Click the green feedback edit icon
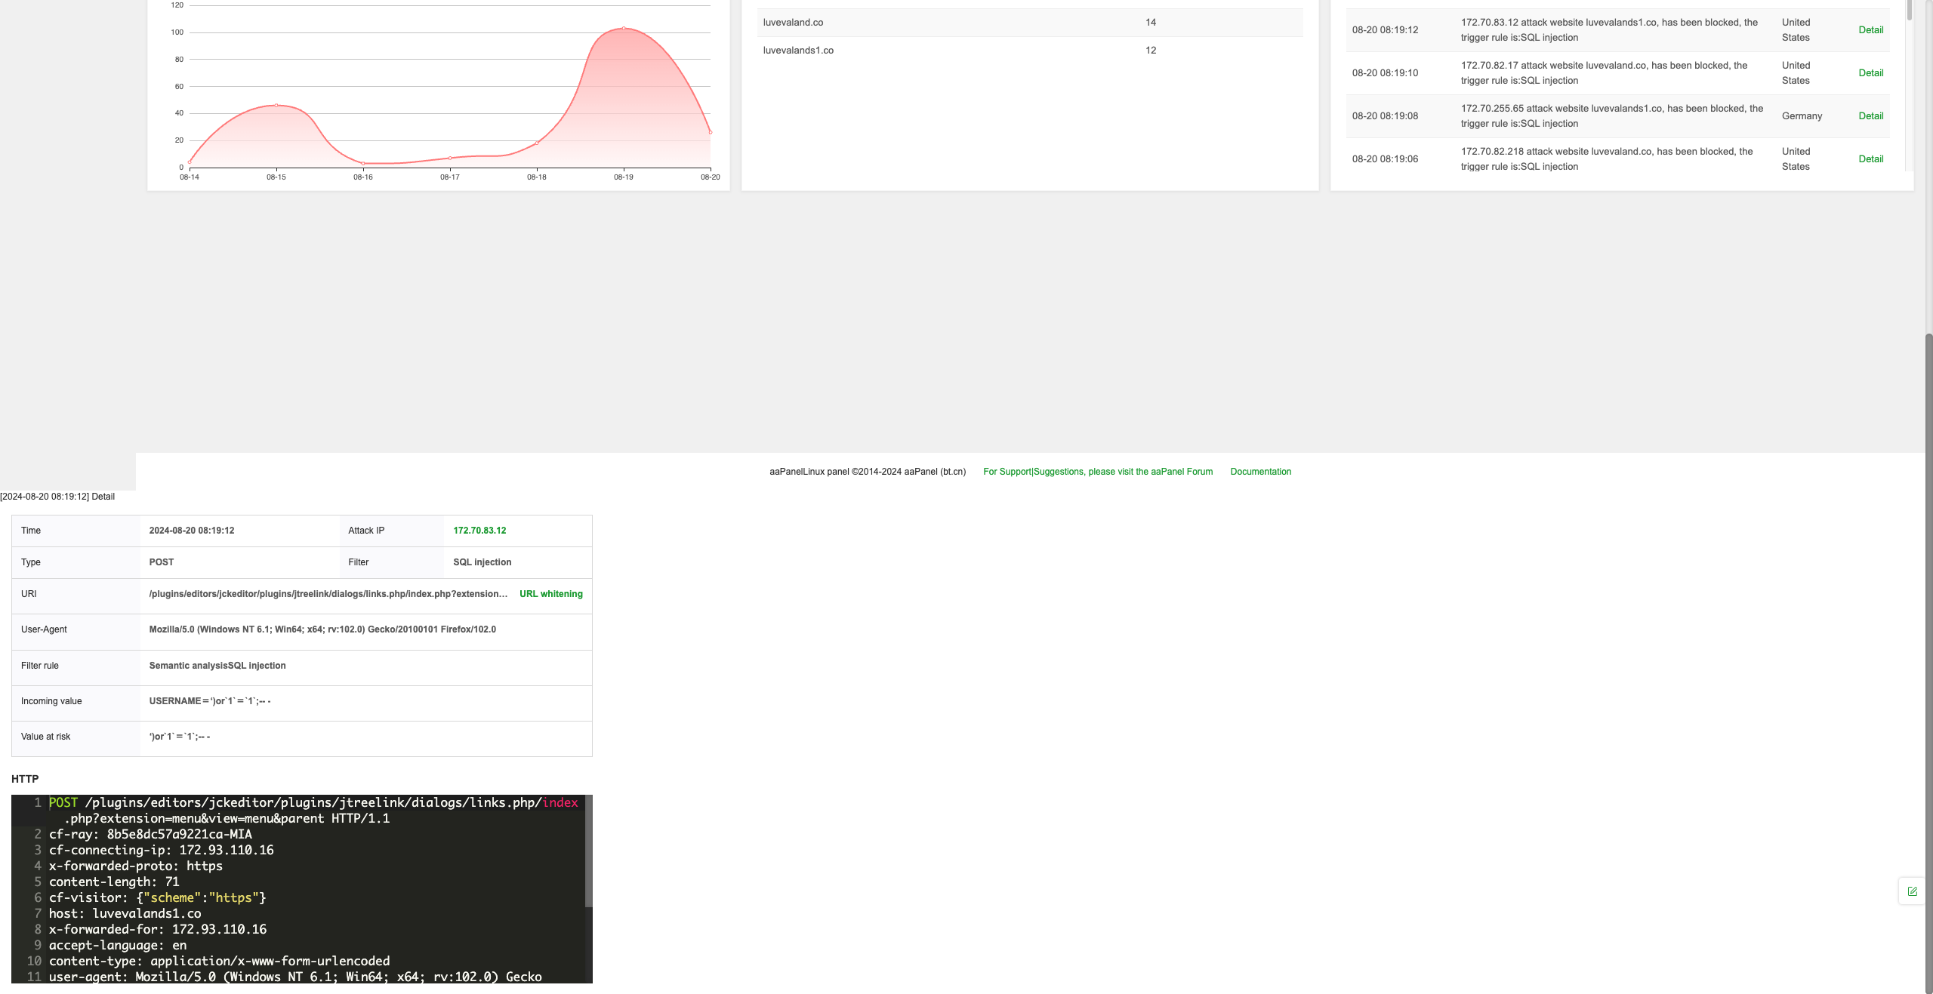 tap(1912, 891)
